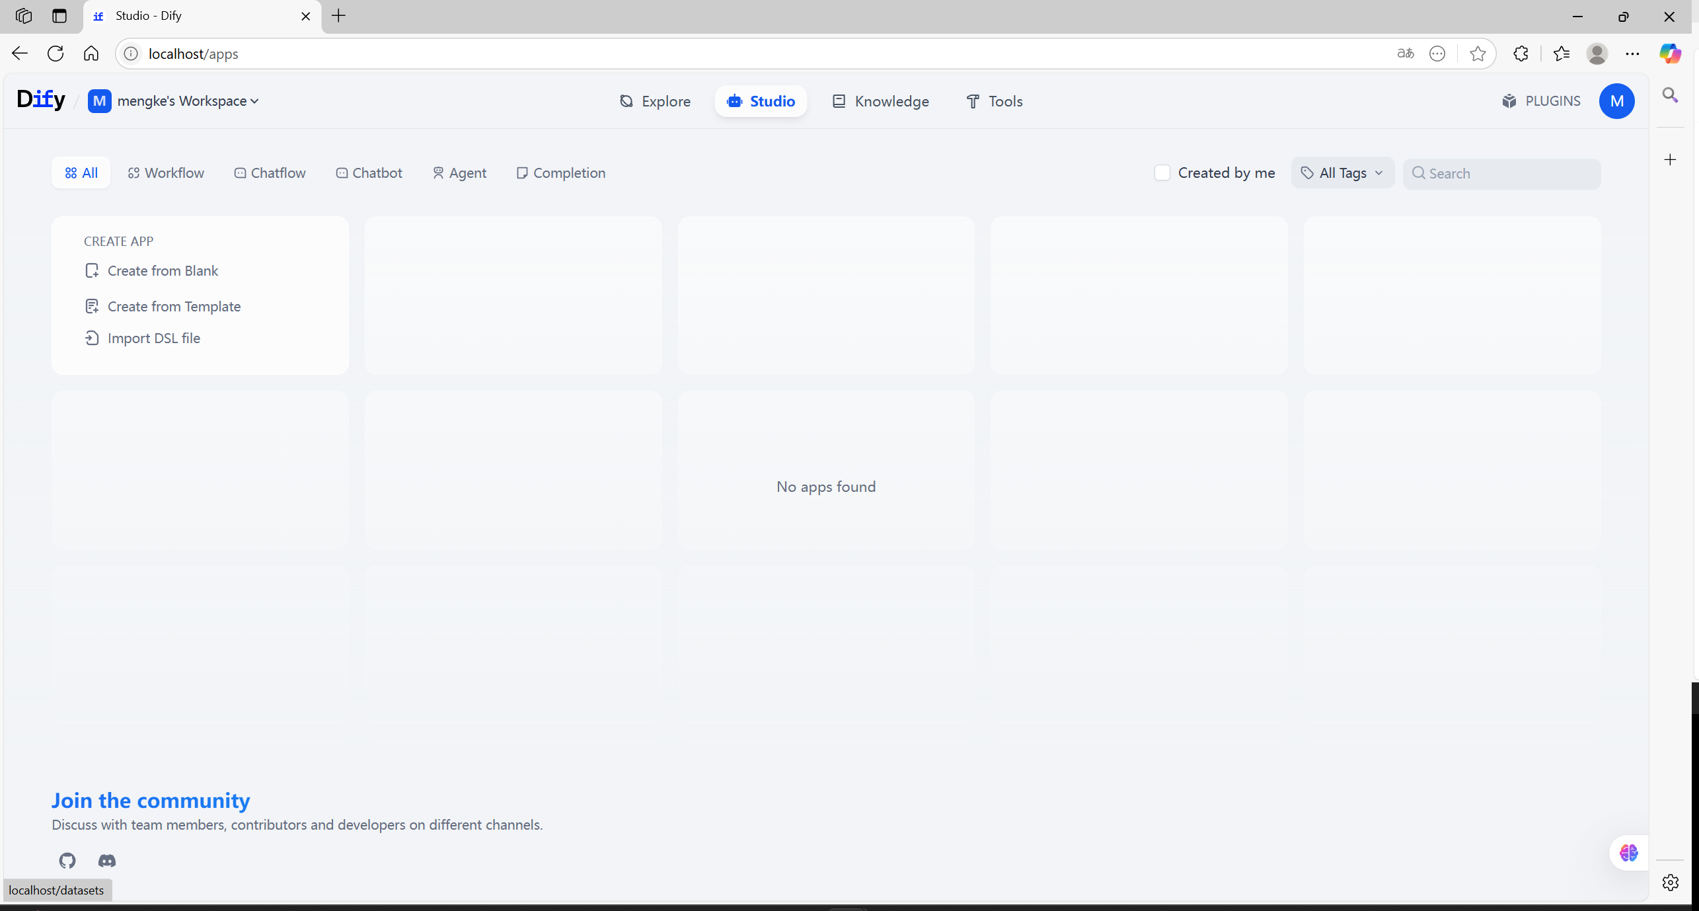Click the Dify logo
Image resolution: width=1699 pixels, height=911 pixels.
pos(41,100)
